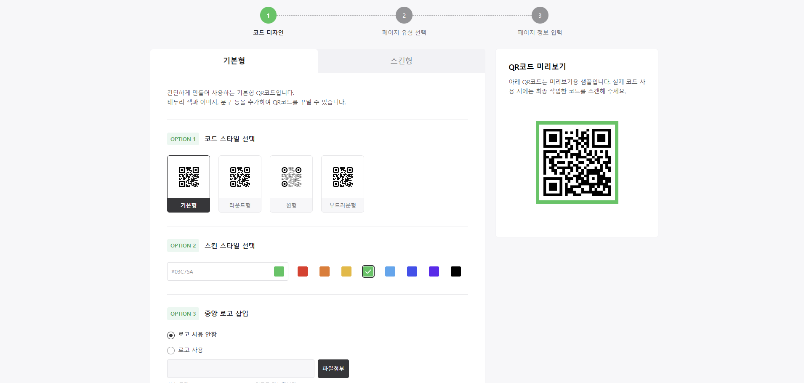Image resolution: width=804 pixels, height=383 pixels.
Task: Pick the yellow color swatch
Action: 346,271
